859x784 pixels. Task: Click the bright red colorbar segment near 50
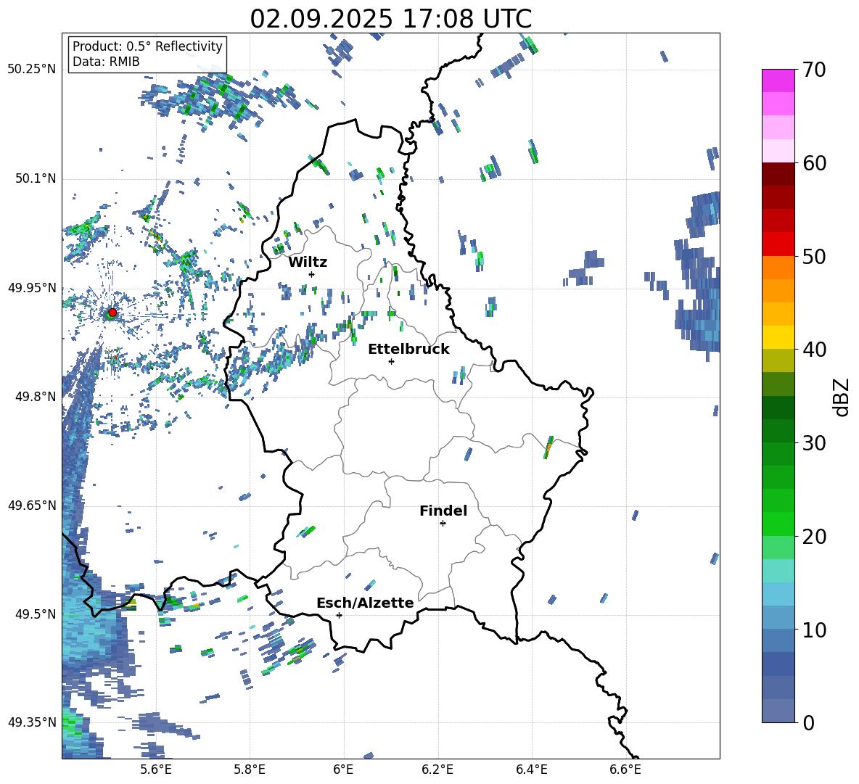tap(778, 244)
